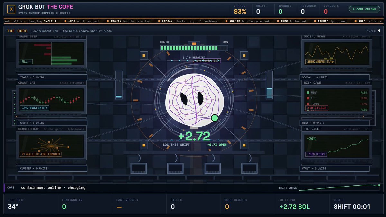Click the 'containment online · charging' status line

pyautogui.click(x=53, y=188)
